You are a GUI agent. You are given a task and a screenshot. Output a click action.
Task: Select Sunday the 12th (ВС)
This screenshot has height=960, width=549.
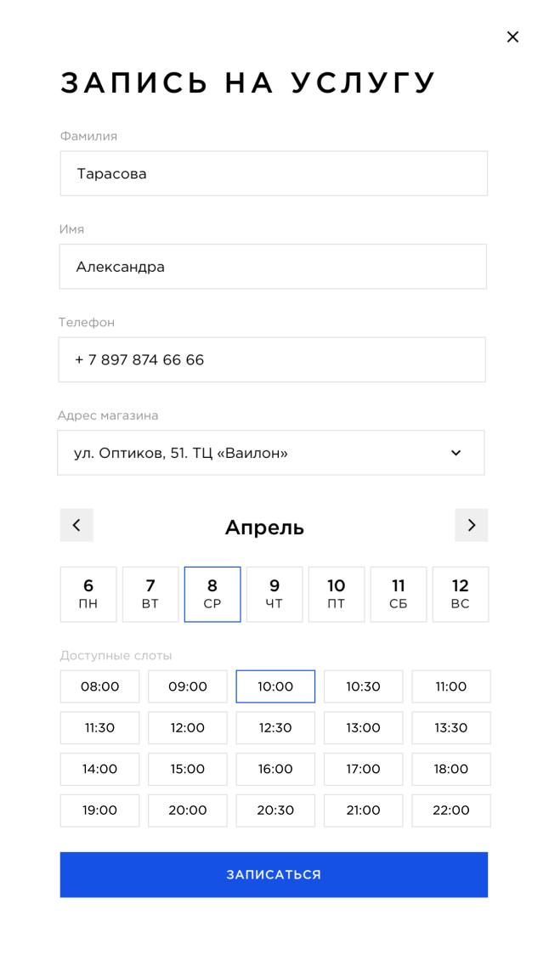[x=461, y=594]
